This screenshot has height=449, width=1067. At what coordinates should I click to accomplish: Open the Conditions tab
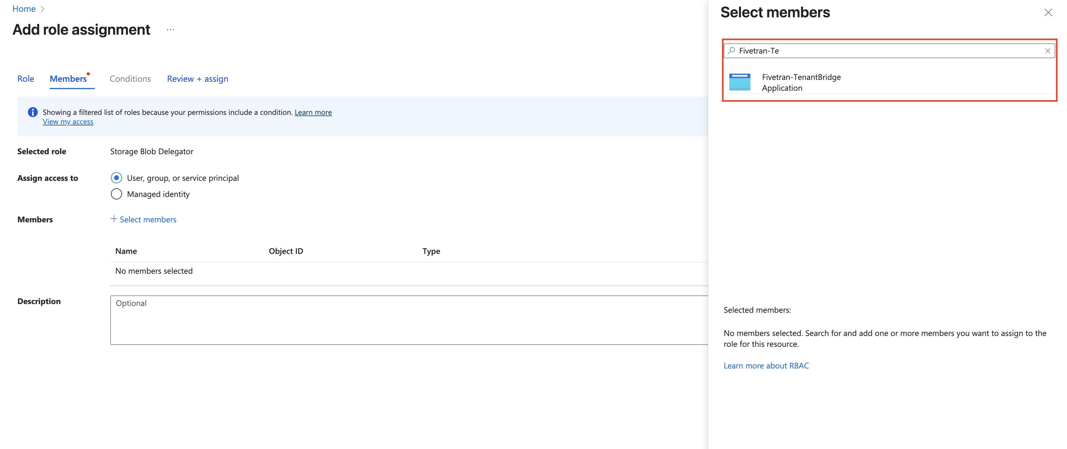click(130, 79)
